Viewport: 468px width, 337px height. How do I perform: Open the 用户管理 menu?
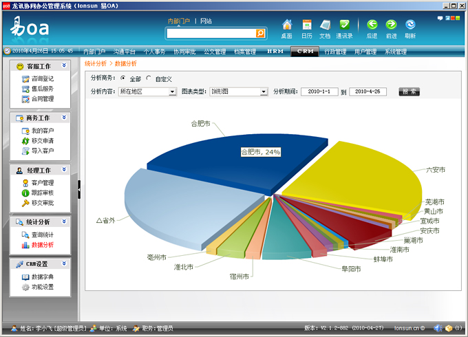365,52
